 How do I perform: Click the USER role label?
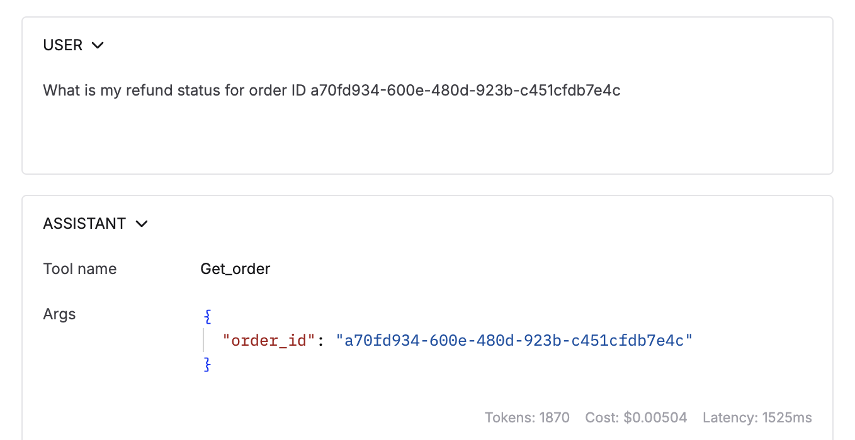(63, 45)
